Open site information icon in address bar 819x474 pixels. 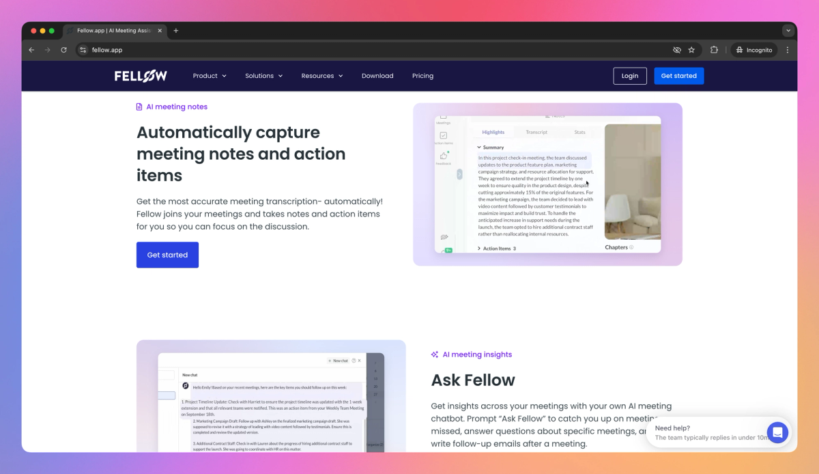click(83, 50)
